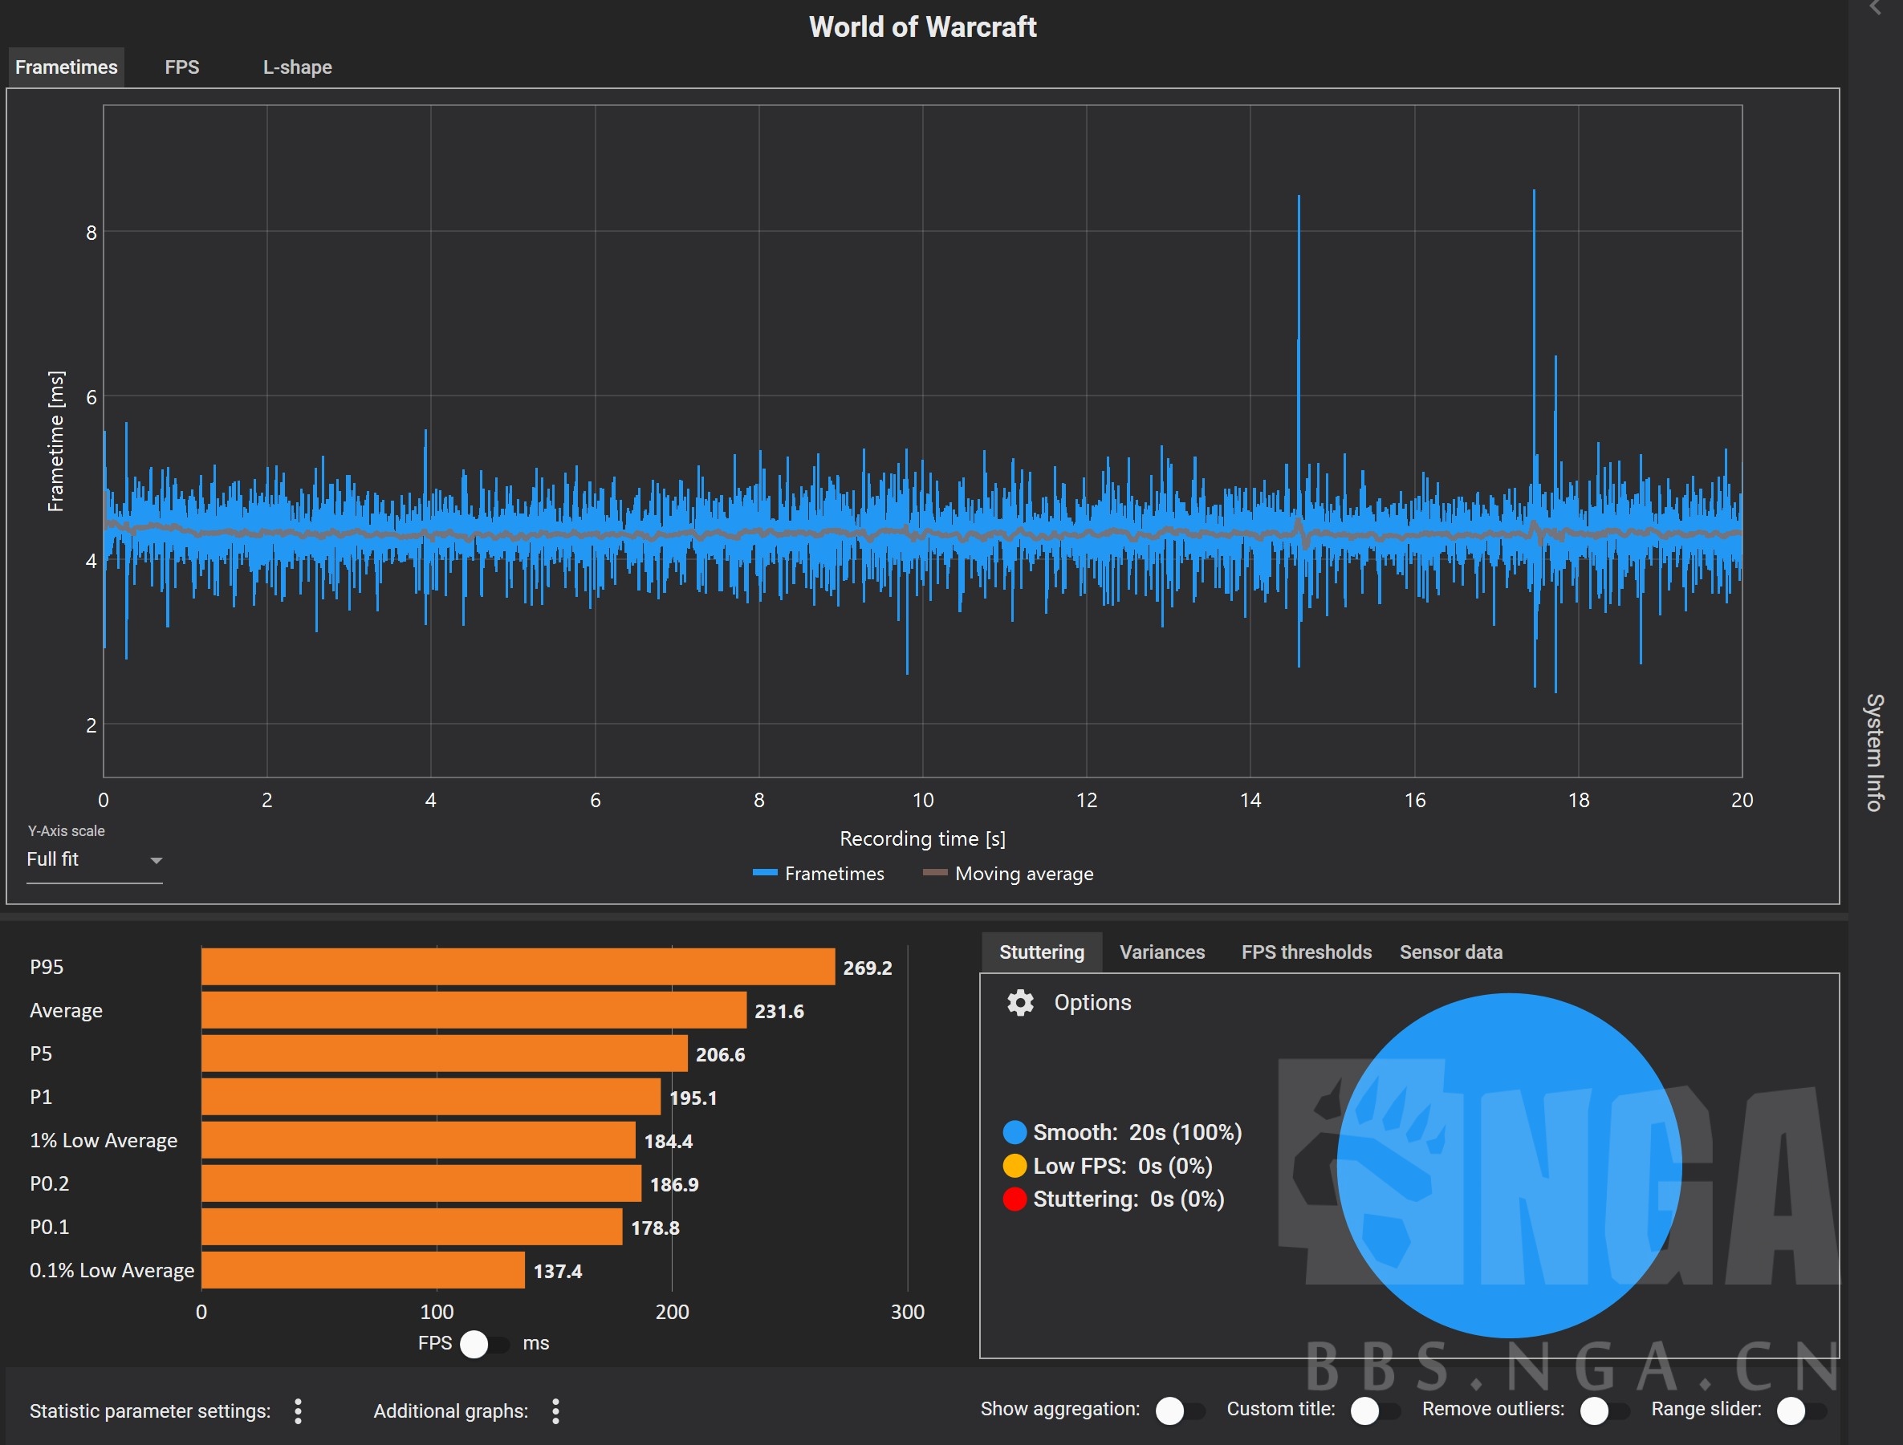
Task: Click the red Stuttering legend dot
Action: pyautogui.click(x=1015, y=1199)
